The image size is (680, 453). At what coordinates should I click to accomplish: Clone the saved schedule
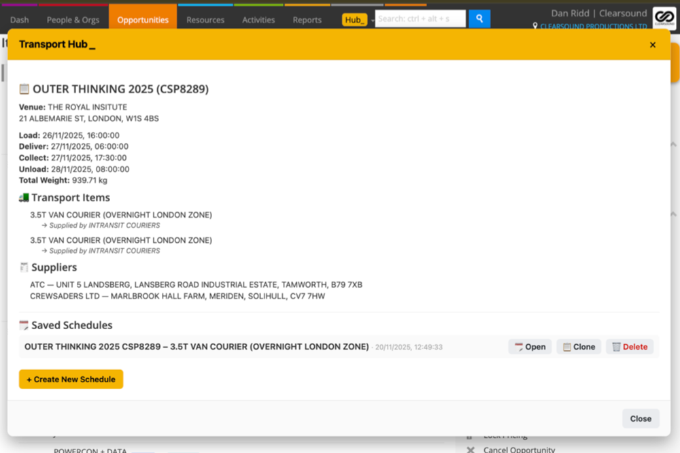coord(579,347)
